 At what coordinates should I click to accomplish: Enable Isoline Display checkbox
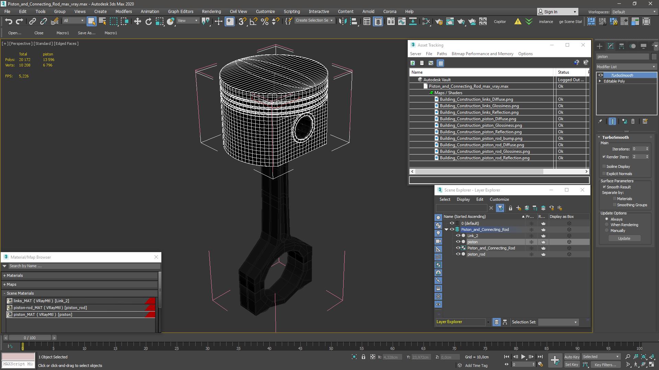[x=604, y=166]
